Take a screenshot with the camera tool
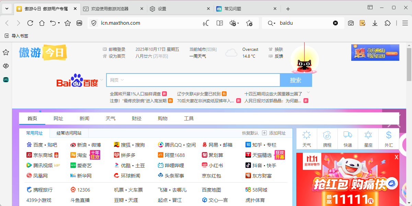The image size is (412, 206). (x=351, y=23)
